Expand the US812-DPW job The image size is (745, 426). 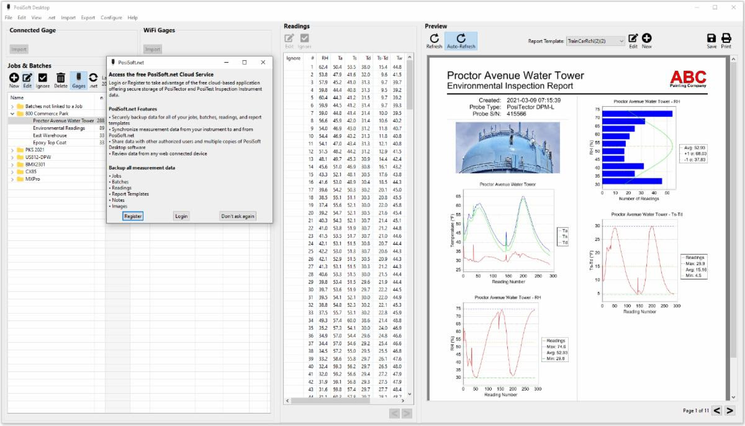[x=12, y=157]
